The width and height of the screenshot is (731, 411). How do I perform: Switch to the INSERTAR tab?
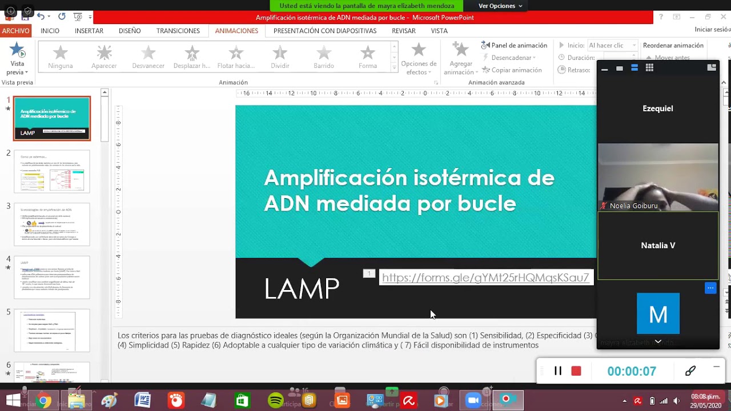[x=89, y=31]
